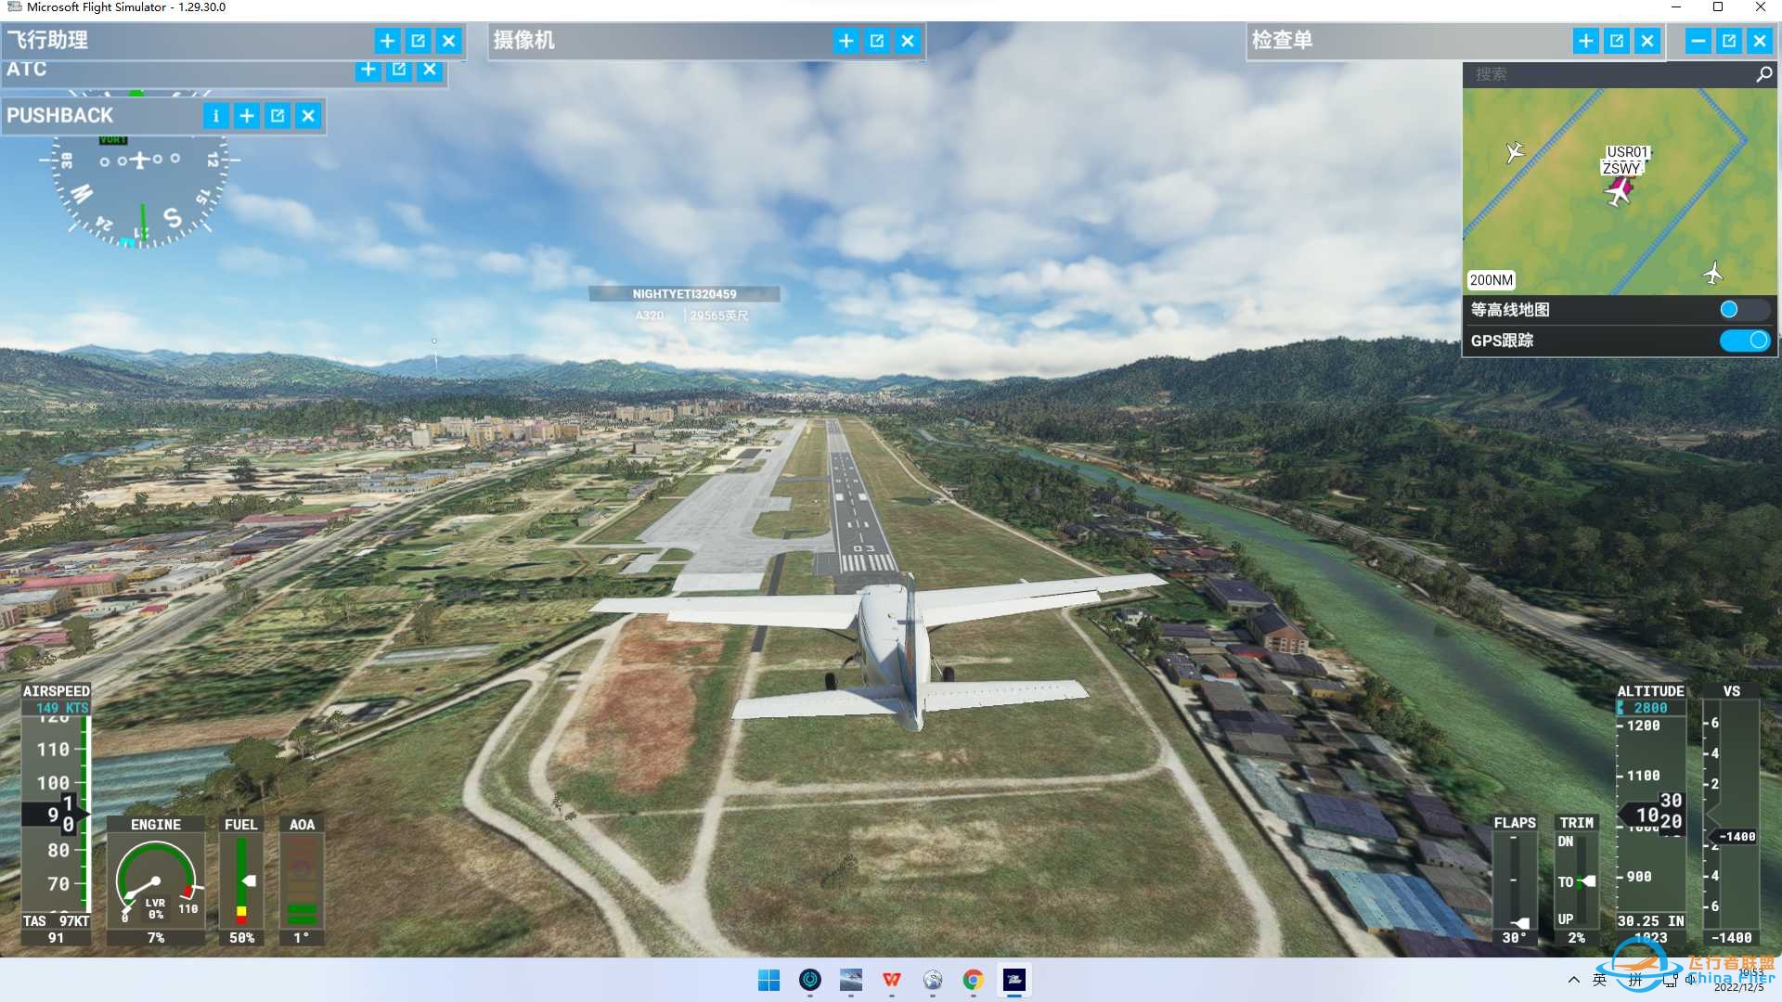Close the map panel

[1760, 41]
